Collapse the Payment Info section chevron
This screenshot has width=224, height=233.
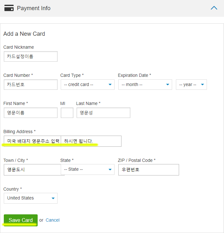(x=214, y=8)
